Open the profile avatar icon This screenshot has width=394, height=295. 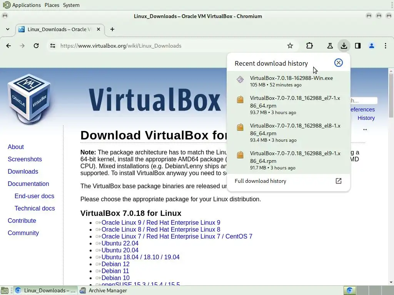point(372,46)
